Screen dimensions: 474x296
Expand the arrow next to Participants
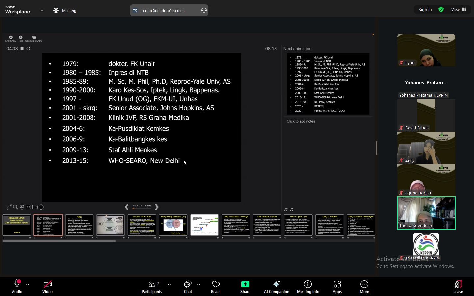tap(169, 284)
